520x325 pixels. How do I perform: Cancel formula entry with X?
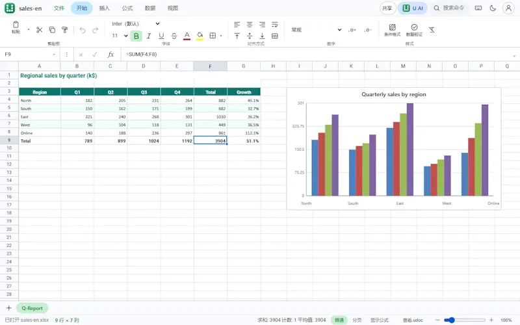click(x=81, y=55)
